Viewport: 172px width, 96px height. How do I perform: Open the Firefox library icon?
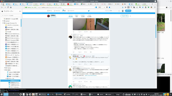point(126,7)
